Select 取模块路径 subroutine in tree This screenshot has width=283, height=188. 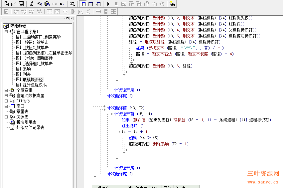click(33, 80)
